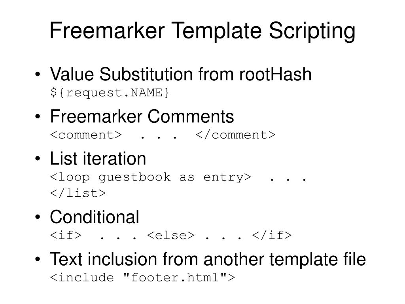Click the Freemarker Template Scripting title
This screenshot has height=304, width=405.
202,31
